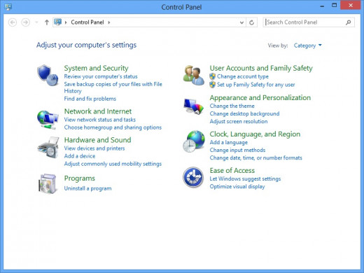Click the Back navigation arrow
Screen dimensions: 364x273
(13, 22)
